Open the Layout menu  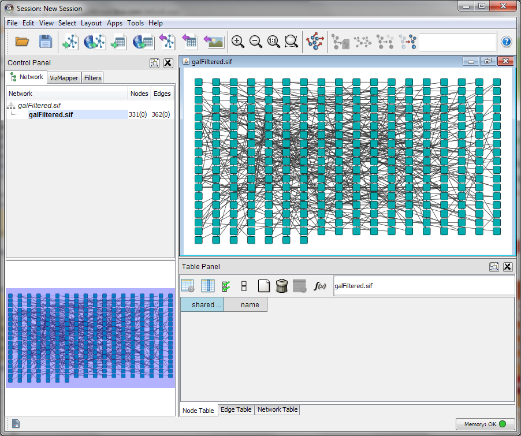91,23
